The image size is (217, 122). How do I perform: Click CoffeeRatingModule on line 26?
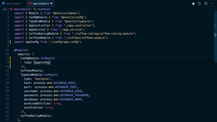pyautogui.click(x=35, y=116)
